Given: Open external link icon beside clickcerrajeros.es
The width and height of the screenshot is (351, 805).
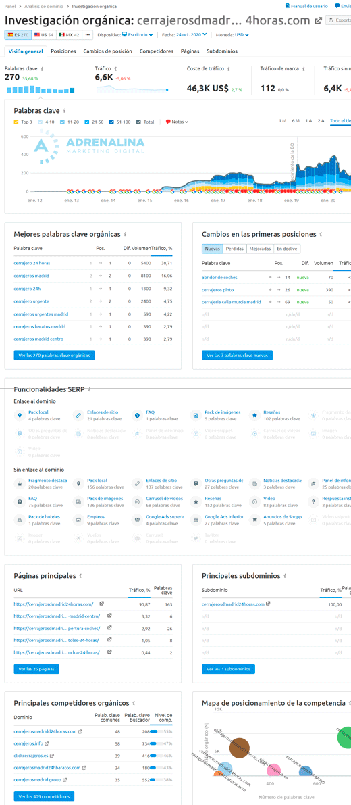Looking at the screenshot, I should click(x=53, y=756).
